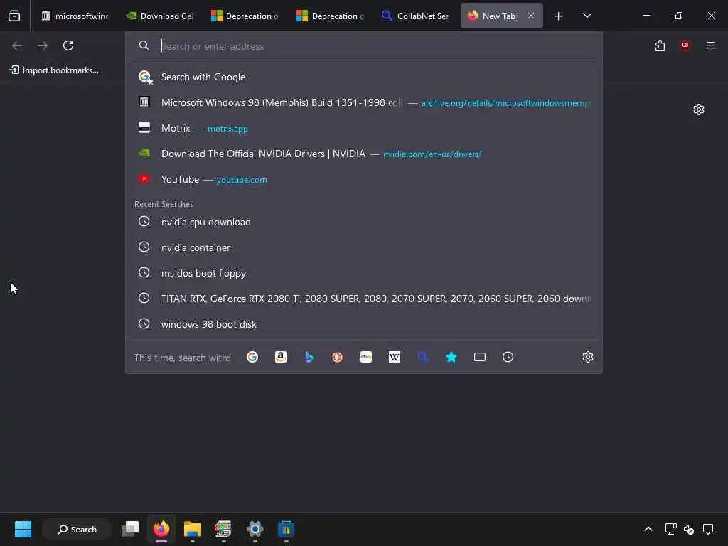Open the NVIDIA Drivers download suggestion
This screenshot has height=546, width=728.
click(364, 154)
